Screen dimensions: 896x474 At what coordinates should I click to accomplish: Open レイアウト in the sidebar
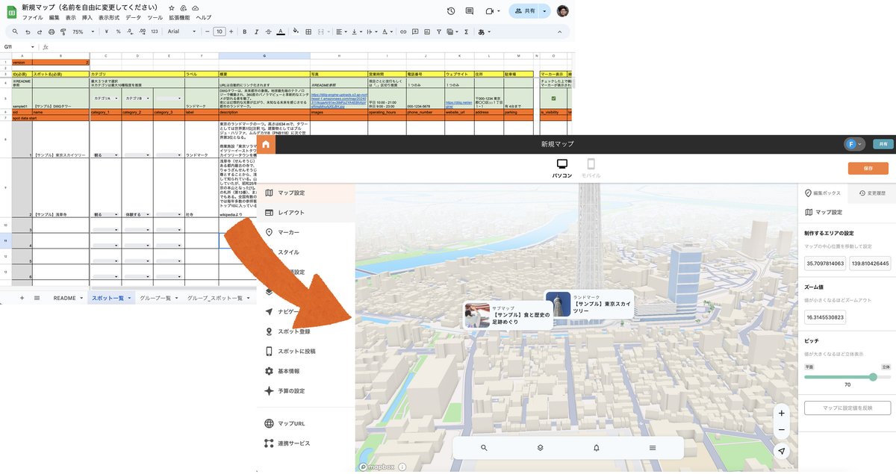coord(306,213)
